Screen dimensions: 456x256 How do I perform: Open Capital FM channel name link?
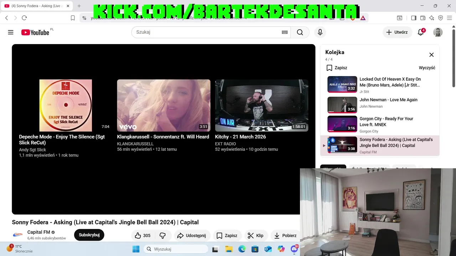point(39,232)
